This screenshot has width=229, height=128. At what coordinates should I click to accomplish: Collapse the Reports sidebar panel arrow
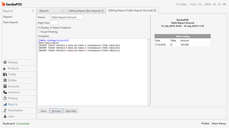click(33, 11)
